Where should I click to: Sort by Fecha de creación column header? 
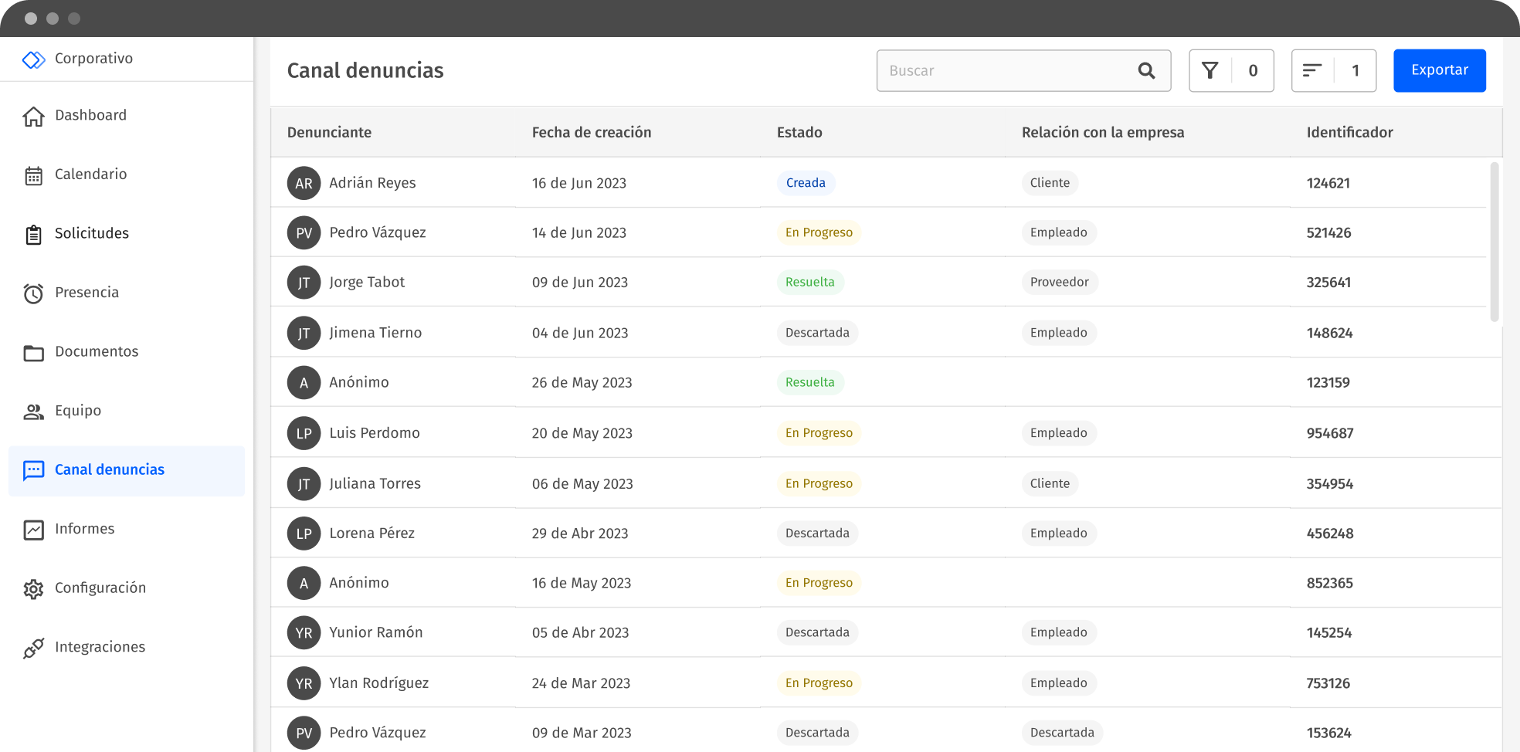tap(591, 133)
